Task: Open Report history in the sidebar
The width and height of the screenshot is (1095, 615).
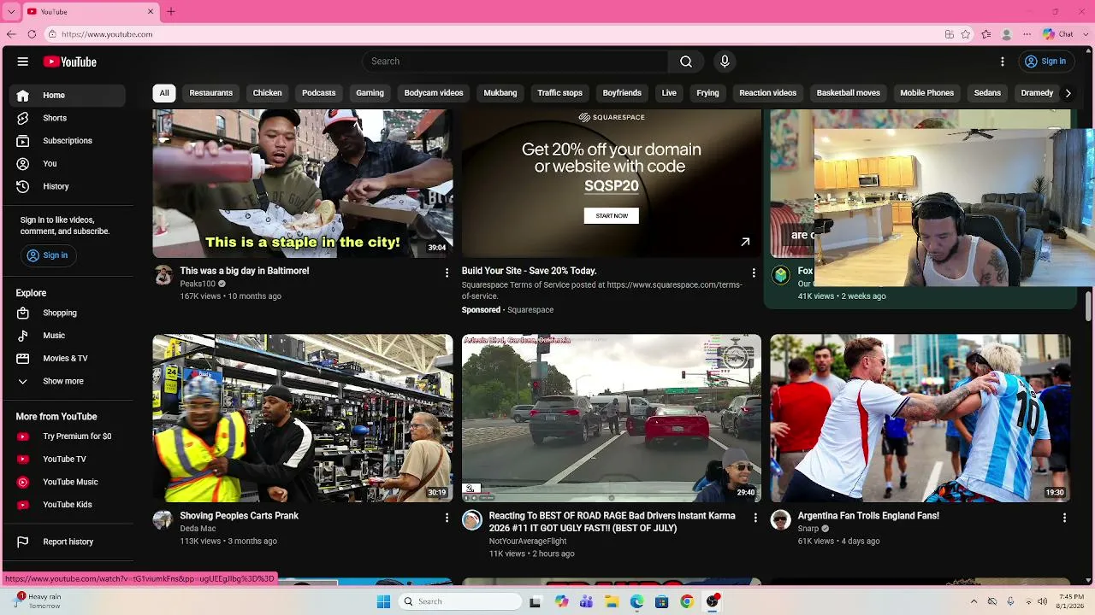Action: point(68,542)
